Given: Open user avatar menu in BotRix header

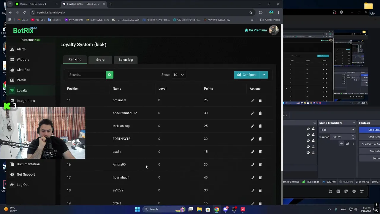Looking at the screenshot, I should click(273, 30).
